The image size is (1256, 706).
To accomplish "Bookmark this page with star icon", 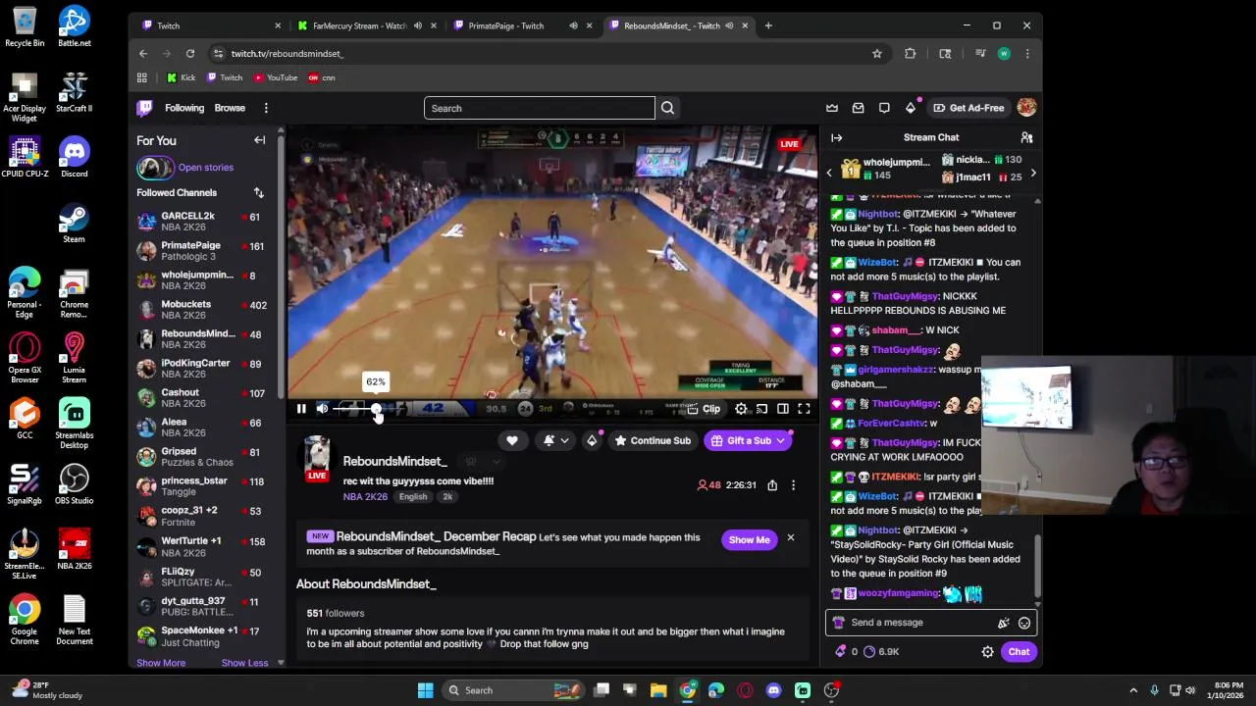I will click(876, 54).
